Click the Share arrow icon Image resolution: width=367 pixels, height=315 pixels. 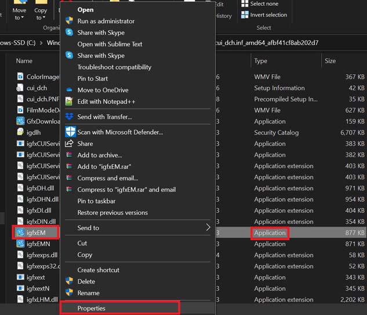69,143
